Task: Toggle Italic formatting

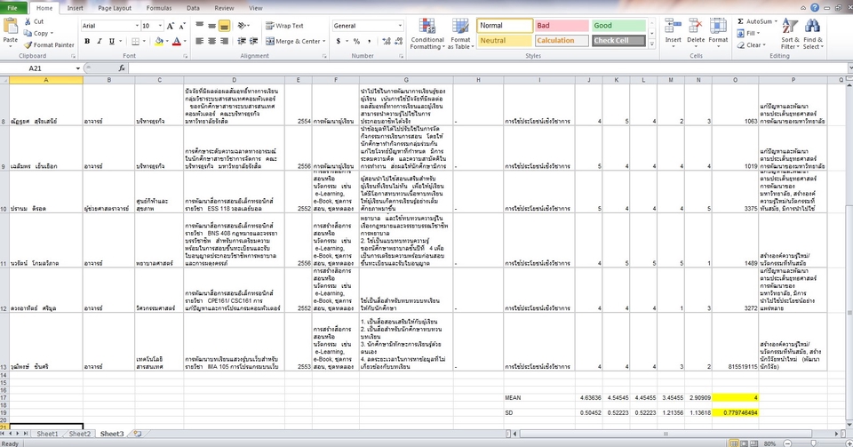Action: tap(99, 42)
